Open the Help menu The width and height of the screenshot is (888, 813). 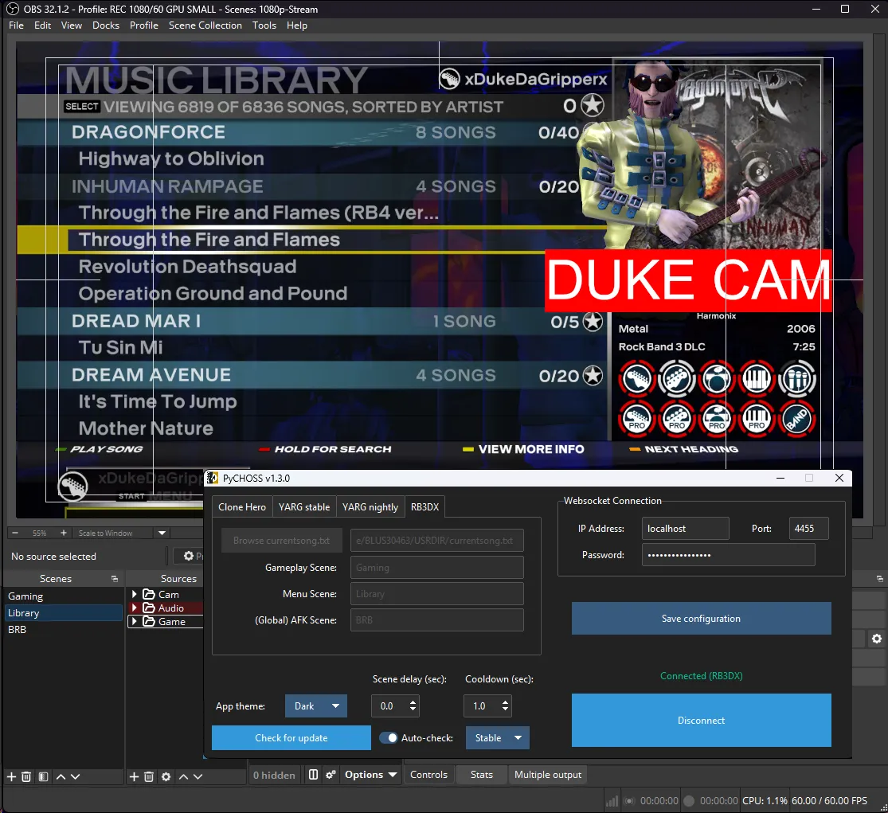(297, 25)
